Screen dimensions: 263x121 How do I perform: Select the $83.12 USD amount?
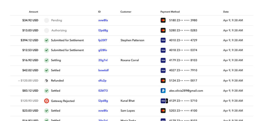pyautogui.click(x=30, y=91)
